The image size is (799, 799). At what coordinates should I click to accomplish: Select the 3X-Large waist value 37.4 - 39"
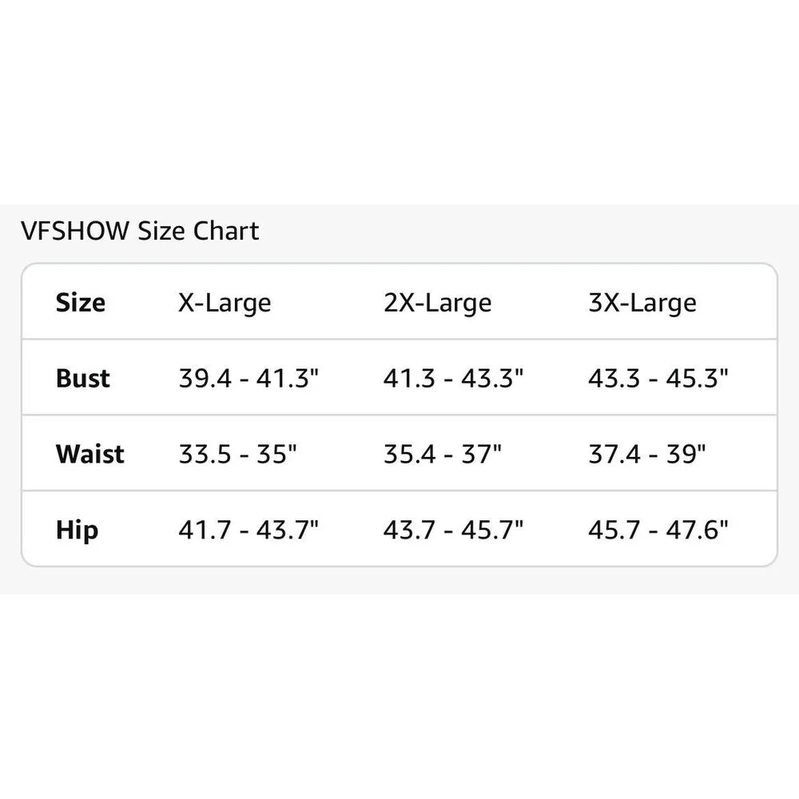click(x=647, y=454)
